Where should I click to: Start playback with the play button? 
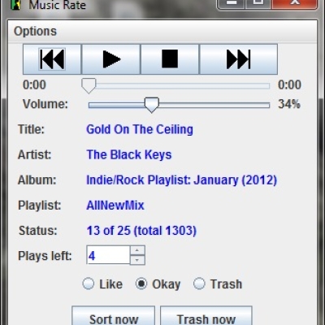pyautogui.click(x=110, y=59)
